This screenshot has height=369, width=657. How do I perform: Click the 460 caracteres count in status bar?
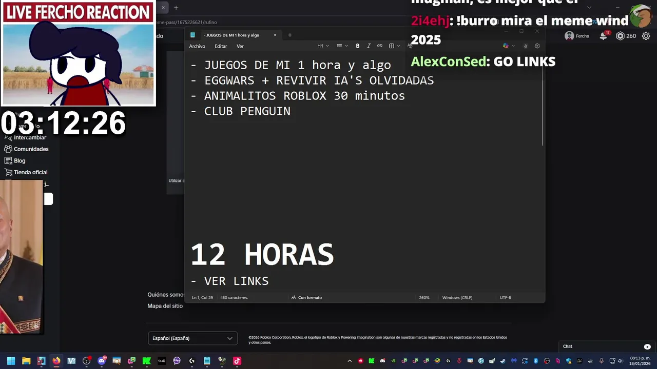(234, 298)
